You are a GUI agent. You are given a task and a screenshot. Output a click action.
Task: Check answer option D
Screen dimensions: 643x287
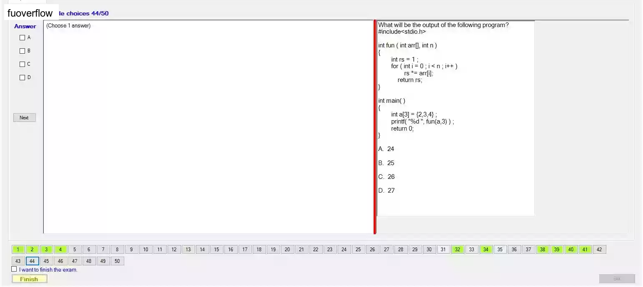23,78
